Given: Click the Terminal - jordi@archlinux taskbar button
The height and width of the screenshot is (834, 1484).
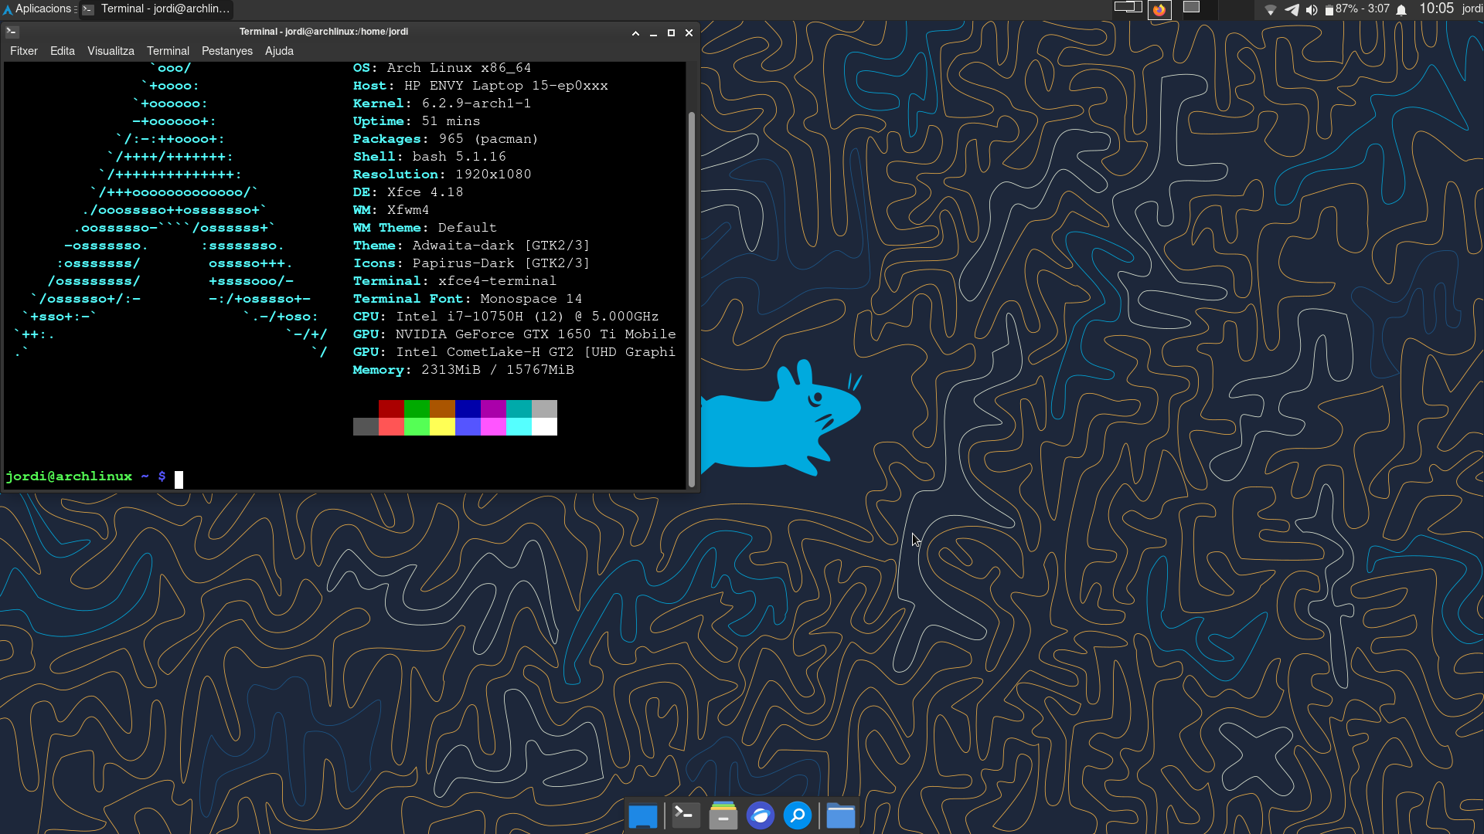Looking at the screenshot, I should click(157, 9).
